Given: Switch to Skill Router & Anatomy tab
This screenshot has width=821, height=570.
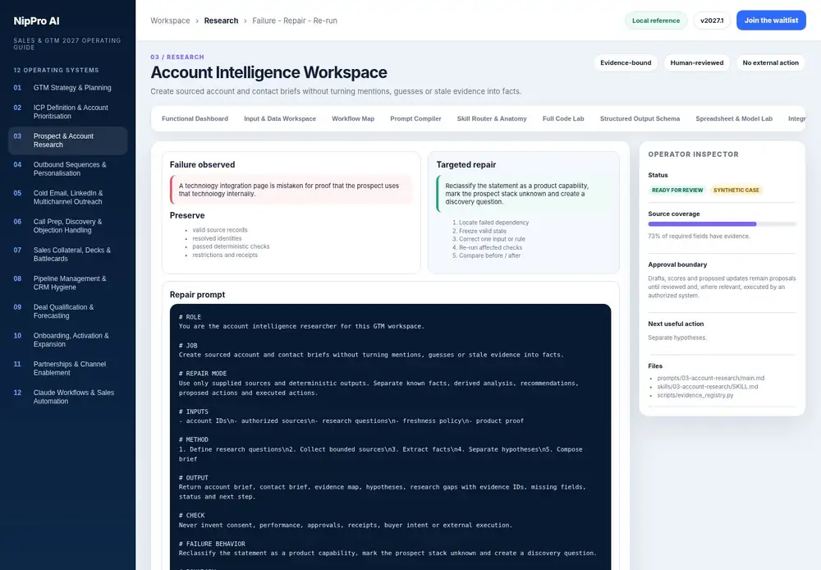Looking at the screenshot, I should [x=492, y=119].
